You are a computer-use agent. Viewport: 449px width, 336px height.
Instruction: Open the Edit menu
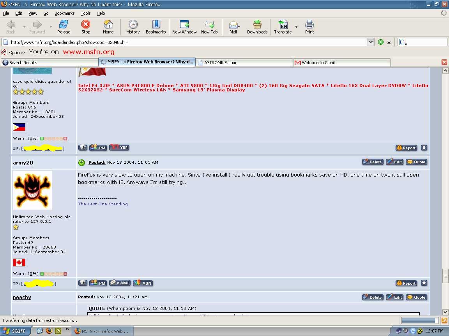click(x=19, y=13)
